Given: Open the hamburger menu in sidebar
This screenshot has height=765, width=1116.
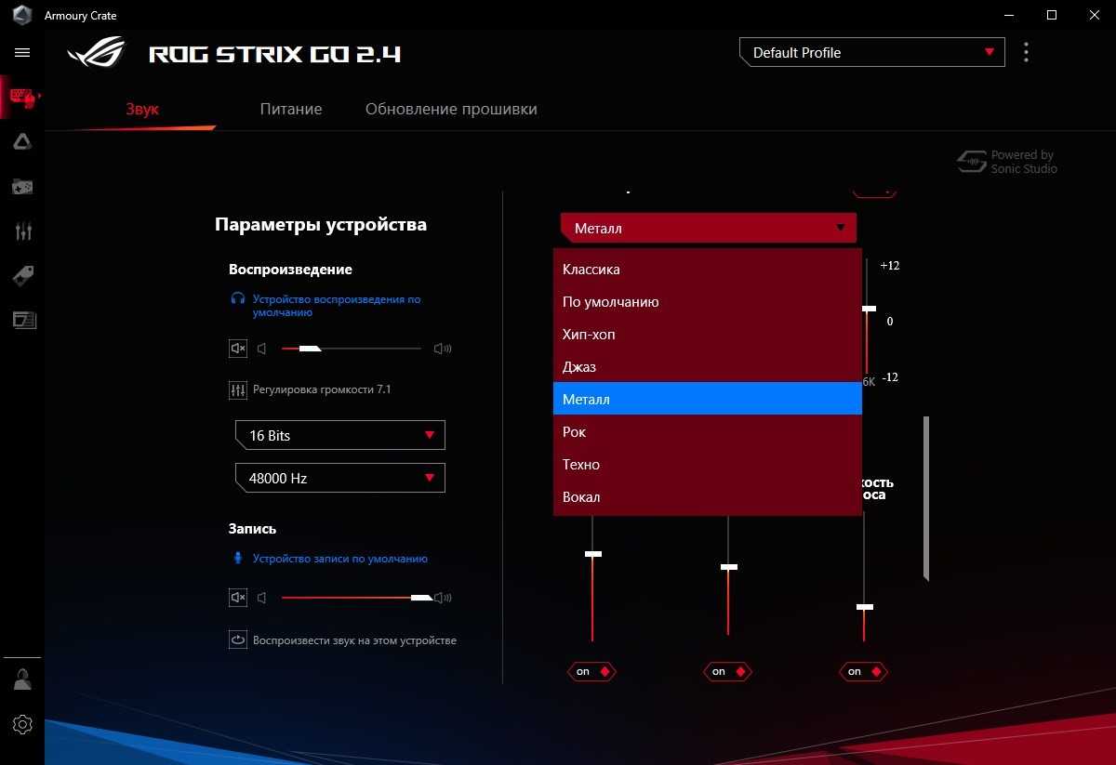Looking at the screenshot, I should click(x=22, y=53).
